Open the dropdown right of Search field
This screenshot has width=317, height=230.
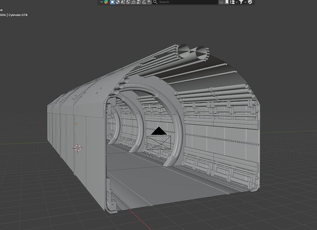coord(221,2)
